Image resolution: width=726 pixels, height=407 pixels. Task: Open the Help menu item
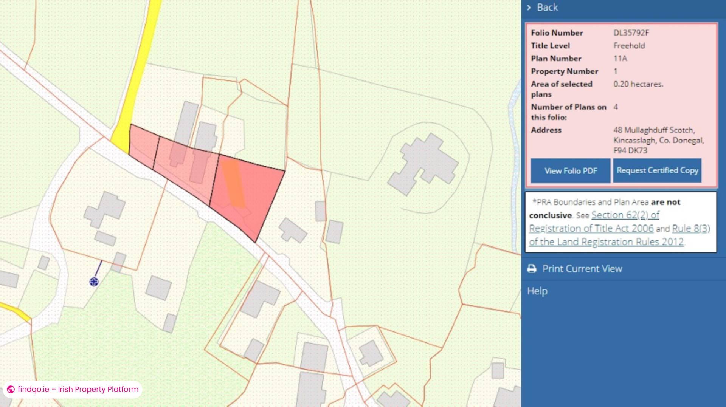tap(537, 291)
